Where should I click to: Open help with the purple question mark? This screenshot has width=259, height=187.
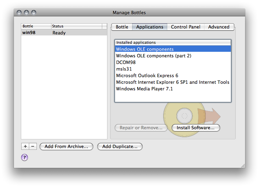click(x=24, y=157)
